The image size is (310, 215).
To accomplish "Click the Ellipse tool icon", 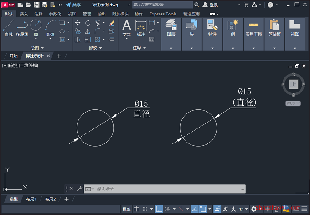I will [x=62, y=31].
